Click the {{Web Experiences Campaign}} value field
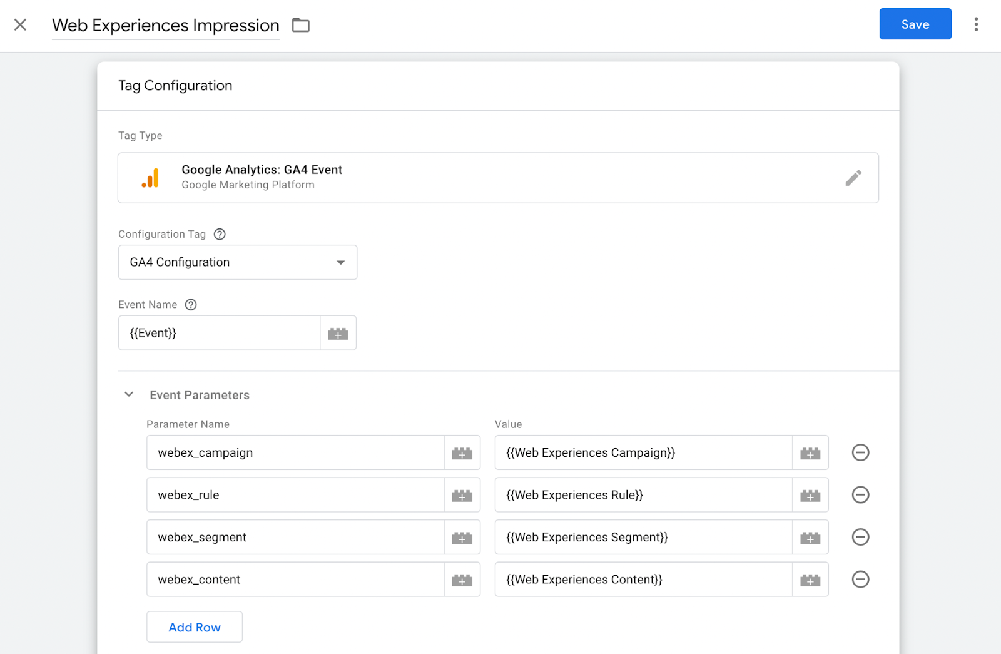1001x654 pixels. coord(643,452)
